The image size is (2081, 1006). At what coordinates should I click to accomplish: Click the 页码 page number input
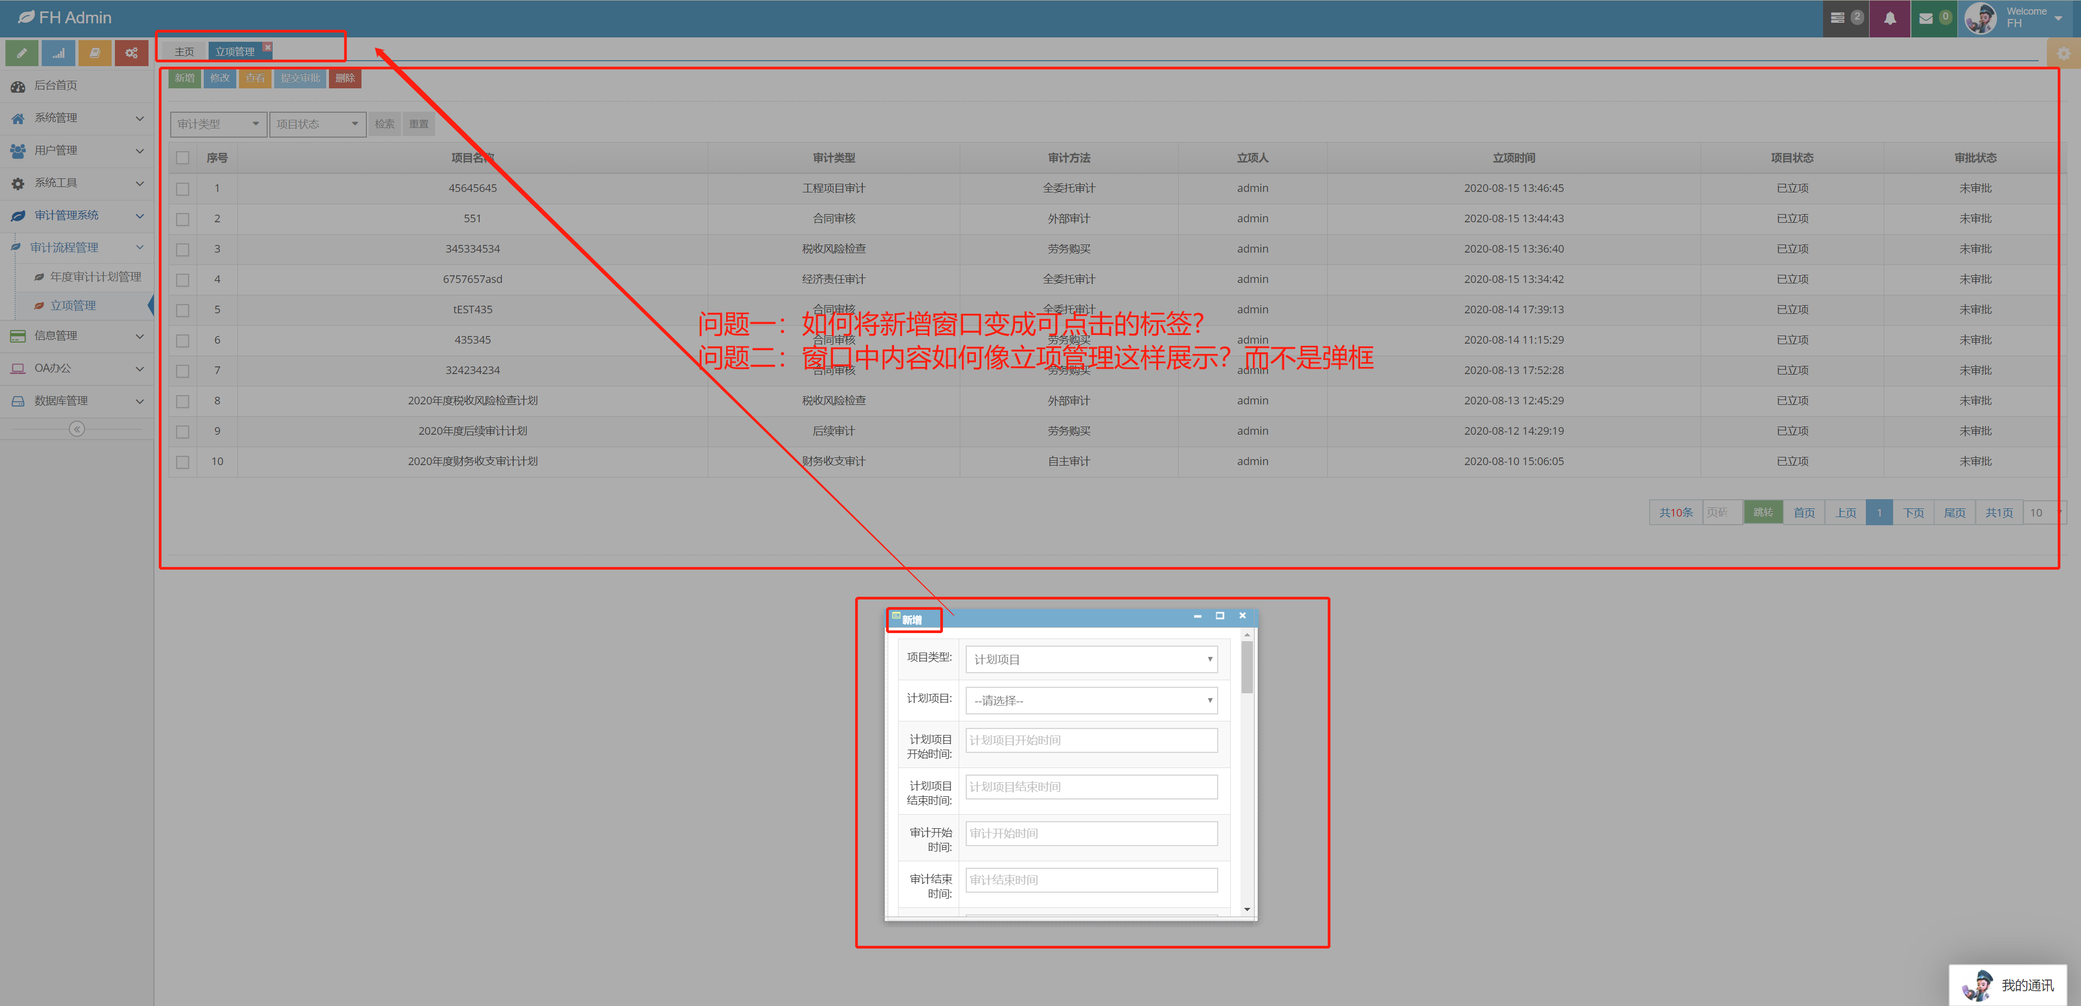(x=1722, y=512)
